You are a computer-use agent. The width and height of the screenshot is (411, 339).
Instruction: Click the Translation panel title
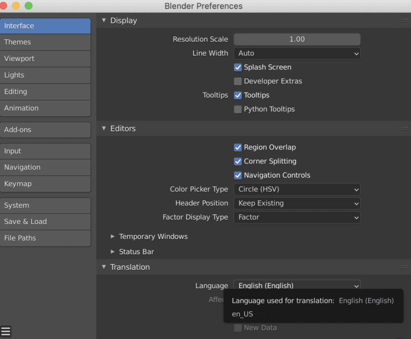tap(130, 267)
